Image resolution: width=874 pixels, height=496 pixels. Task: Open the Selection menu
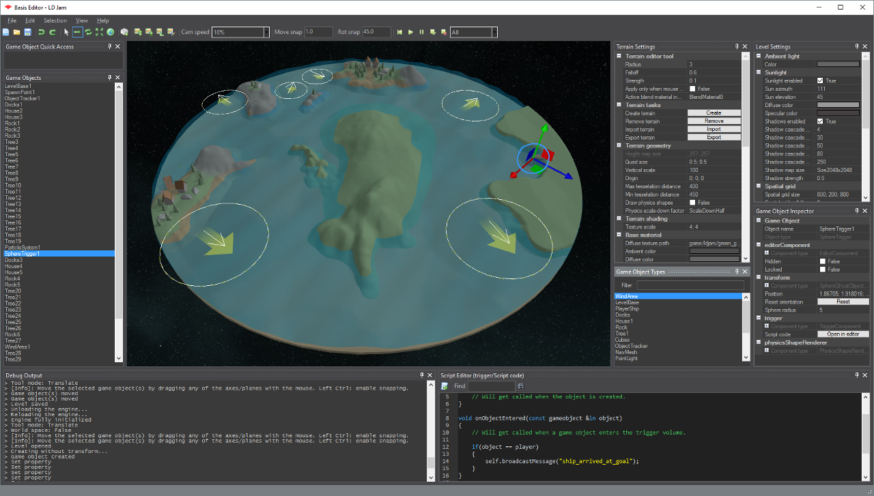click(x=55, y=20)
